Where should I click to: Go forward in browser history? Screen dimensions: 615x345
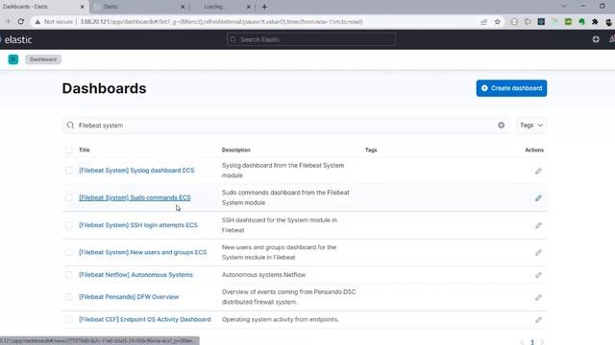tap(7, 22)
